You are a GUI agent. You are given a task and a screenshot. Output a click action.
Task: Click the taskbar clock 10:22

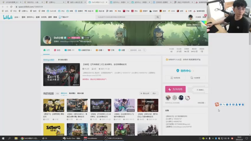[239, 138]
